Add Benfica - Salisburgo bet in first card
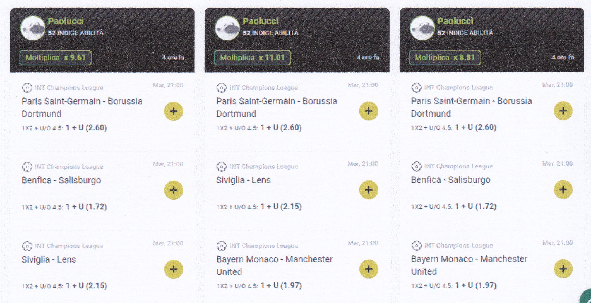 174,190
